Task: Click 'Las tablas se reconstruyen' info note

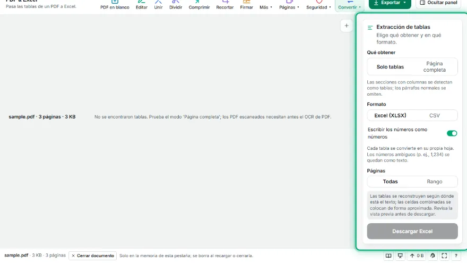Action: (x=412, y=205)
